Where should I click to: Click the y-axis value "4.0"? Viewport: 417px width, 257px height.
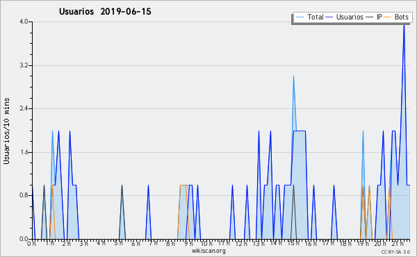pyautogui.click(x=24, y=22)
